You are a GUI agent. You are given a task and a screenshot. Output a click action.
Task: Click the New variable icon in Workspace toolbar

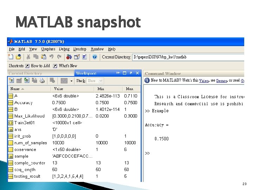click(11, 80)
